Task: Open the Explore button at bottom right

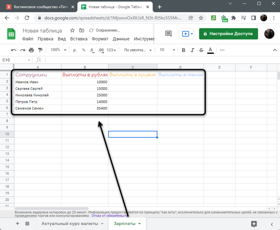Action: (254, 224)
